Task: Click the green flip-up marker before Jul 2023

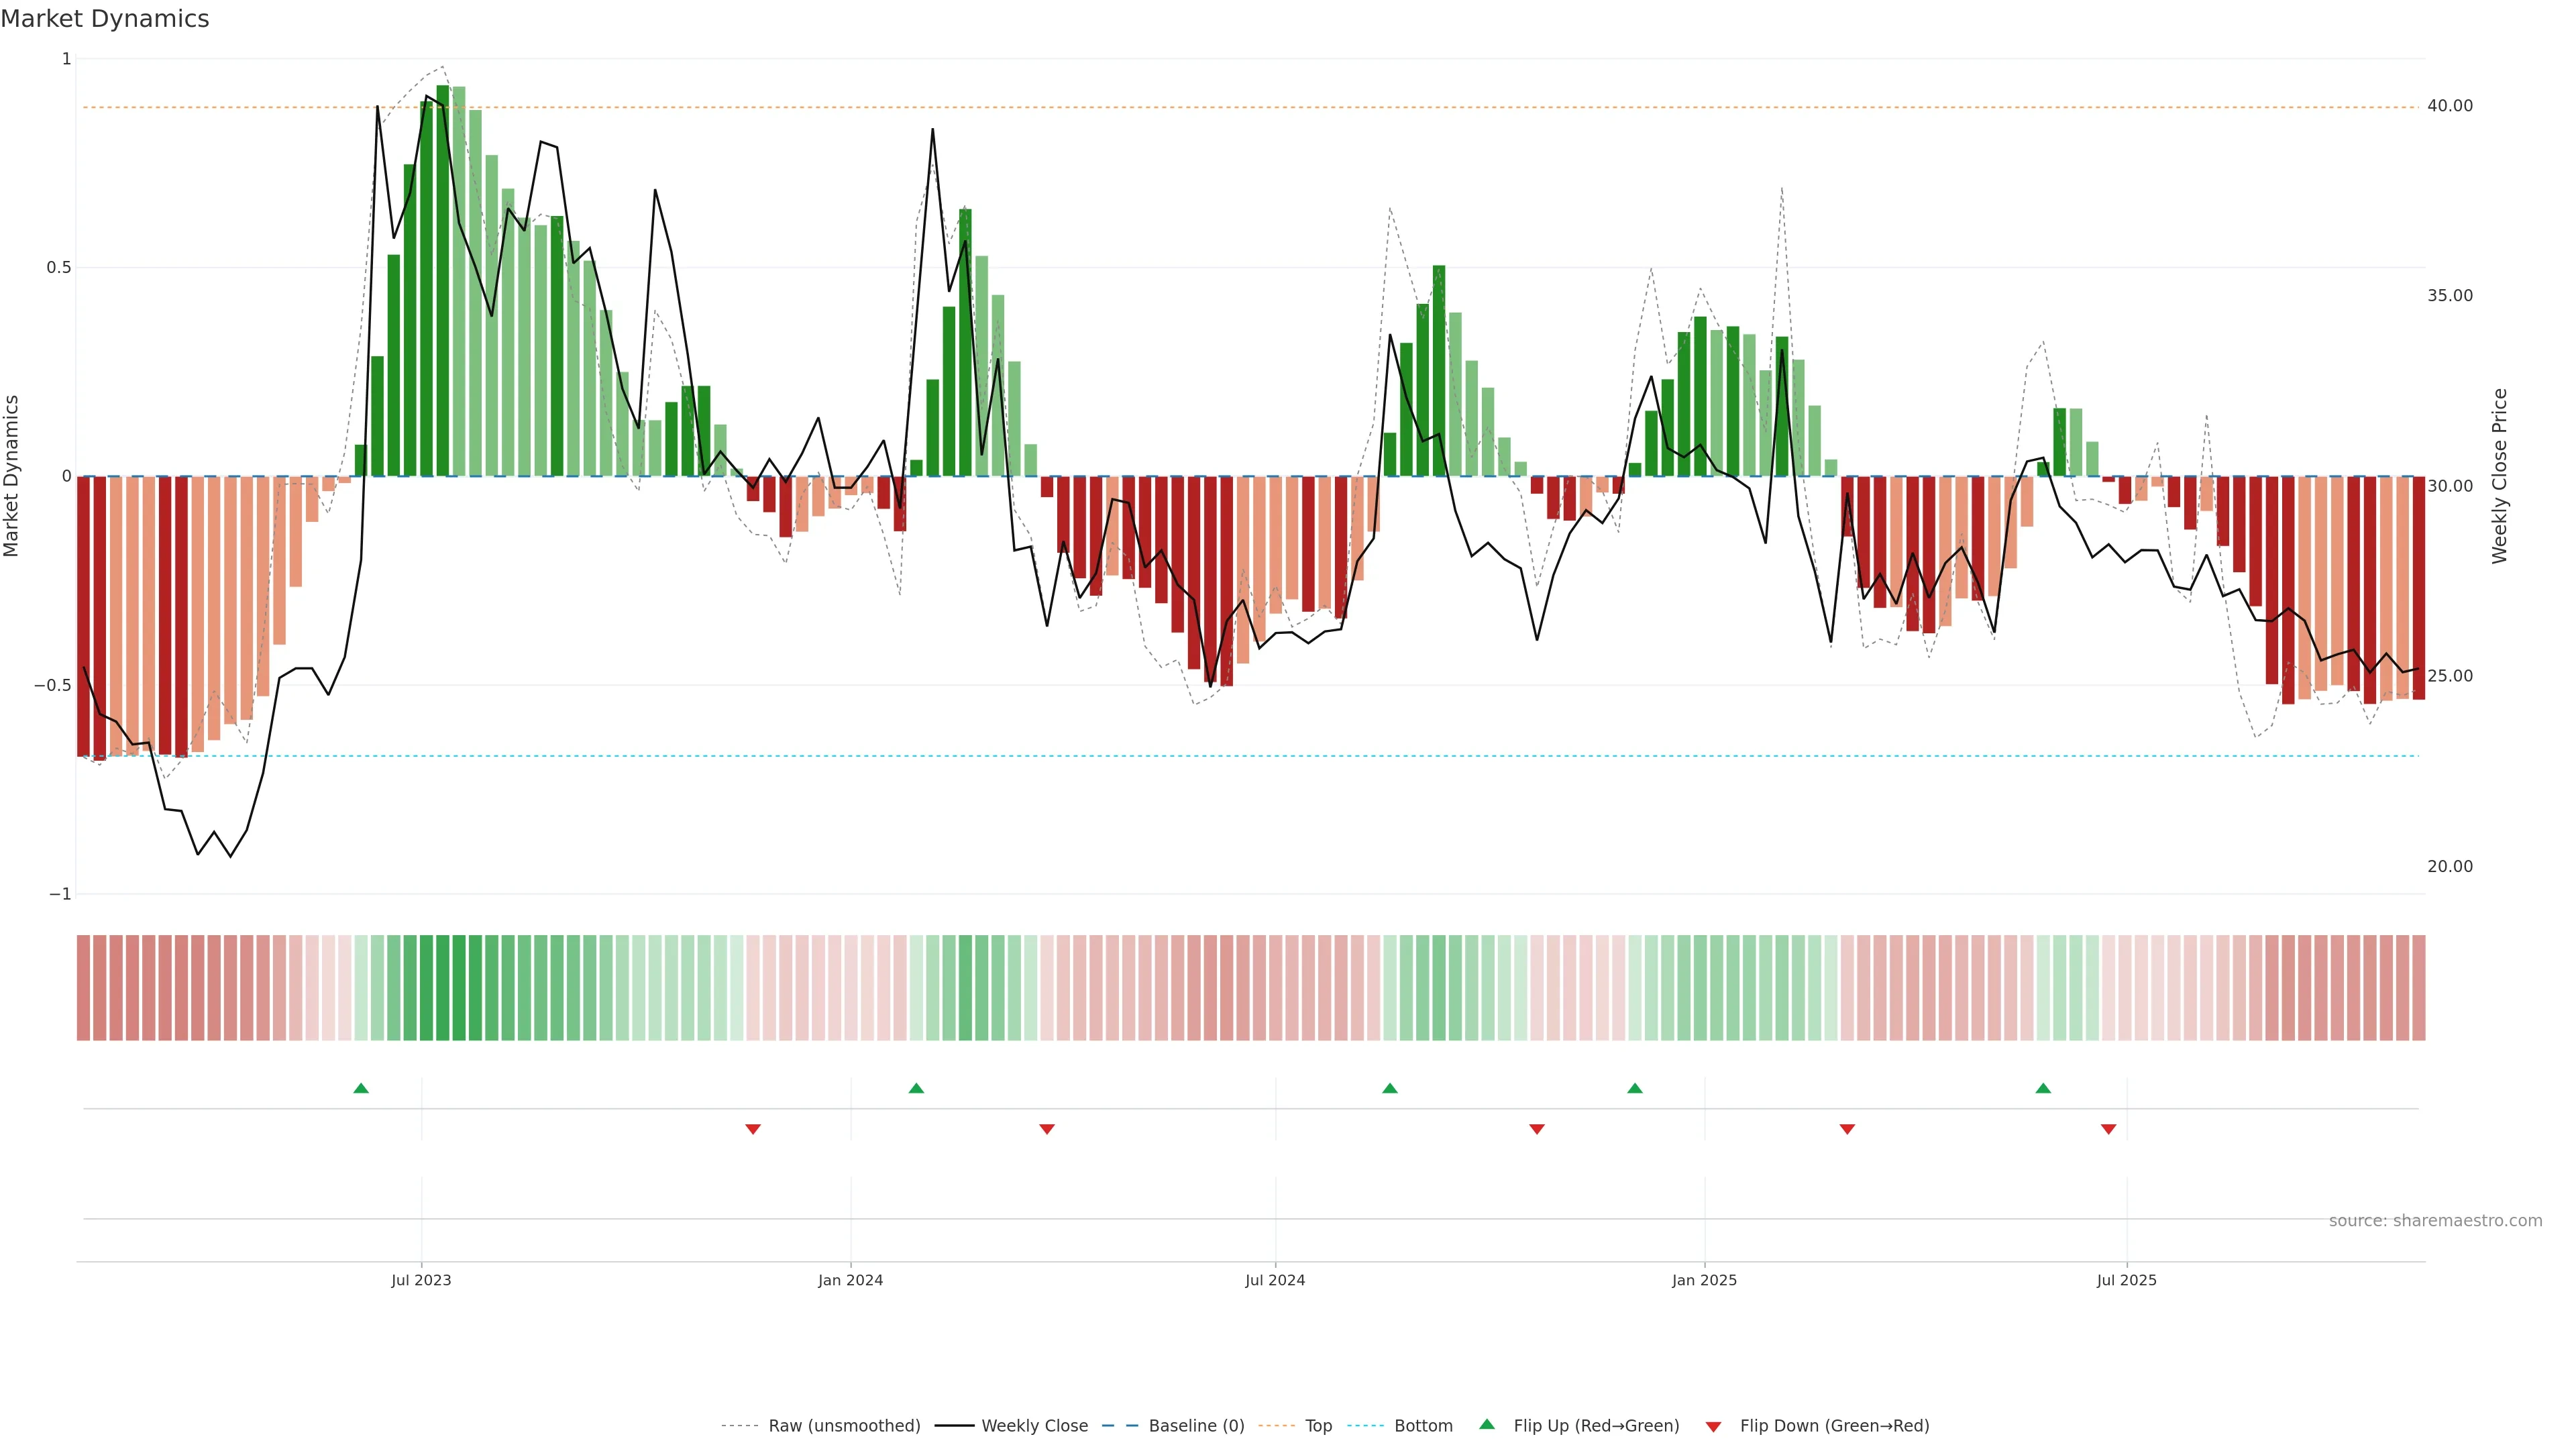Action: [x=361, y=1088]
